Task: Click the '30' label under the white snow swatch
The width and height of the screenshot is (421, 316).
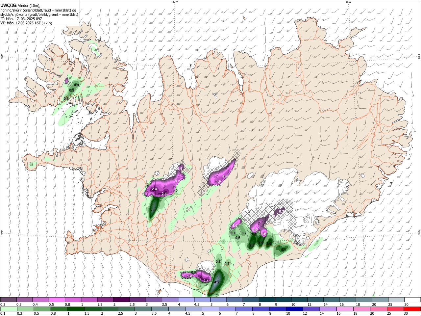Action: coord(406,304)
